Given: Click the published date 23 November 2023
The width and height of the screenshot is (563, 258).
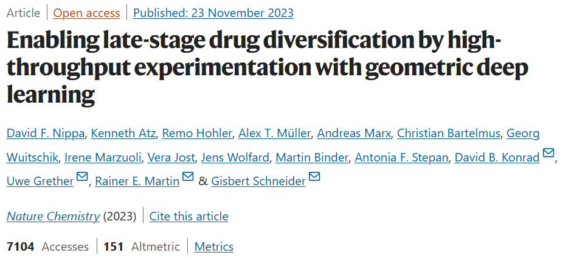Looking at the screenshot, I should [x=213, y=13].
